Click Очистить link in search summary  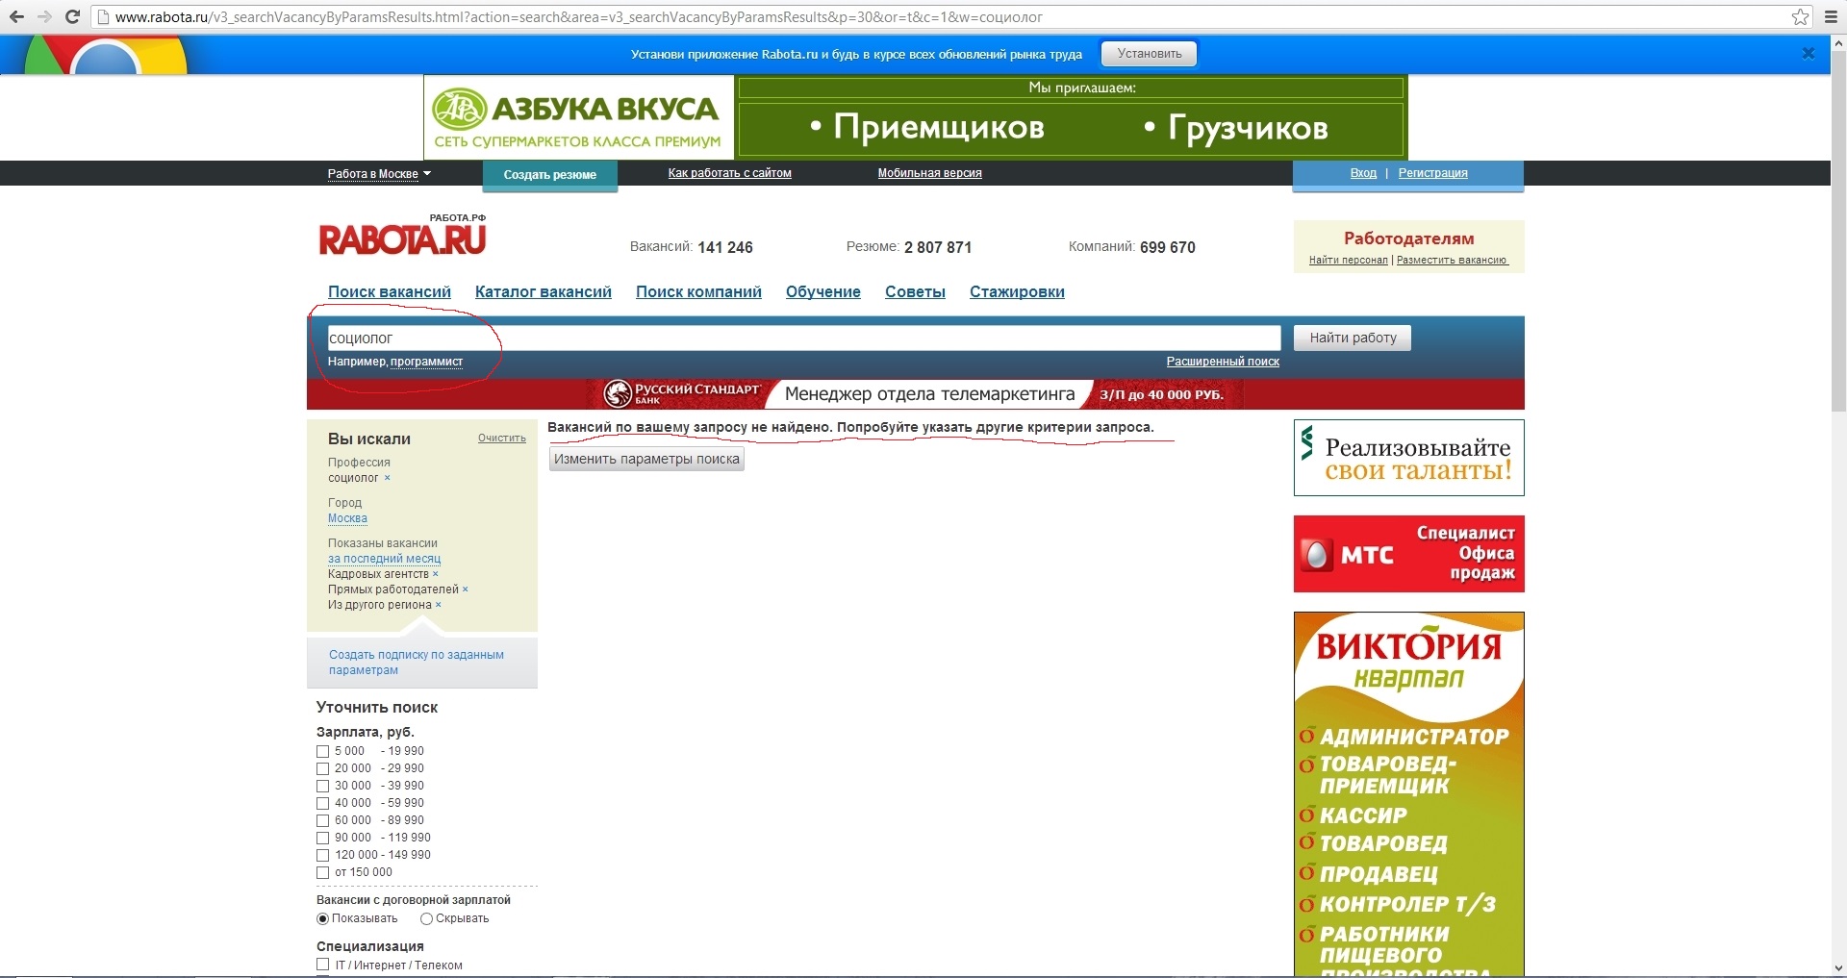pos(502,439)
